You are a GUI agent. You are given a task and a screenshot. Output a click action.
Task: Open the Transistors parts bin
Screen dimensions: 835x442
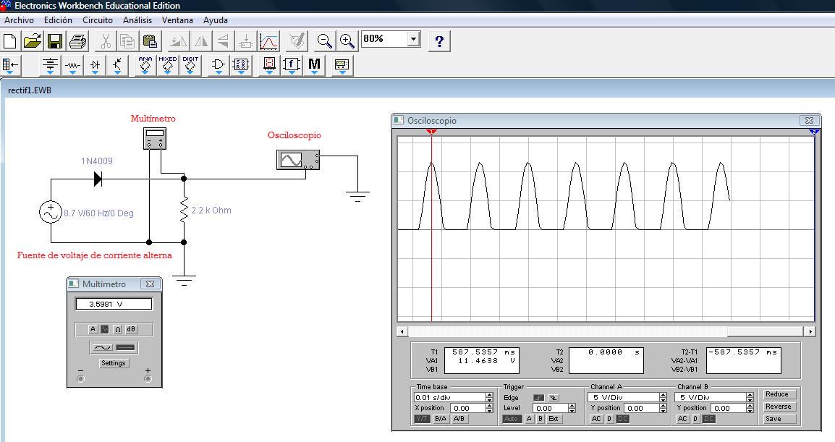[x=117, y=65]
